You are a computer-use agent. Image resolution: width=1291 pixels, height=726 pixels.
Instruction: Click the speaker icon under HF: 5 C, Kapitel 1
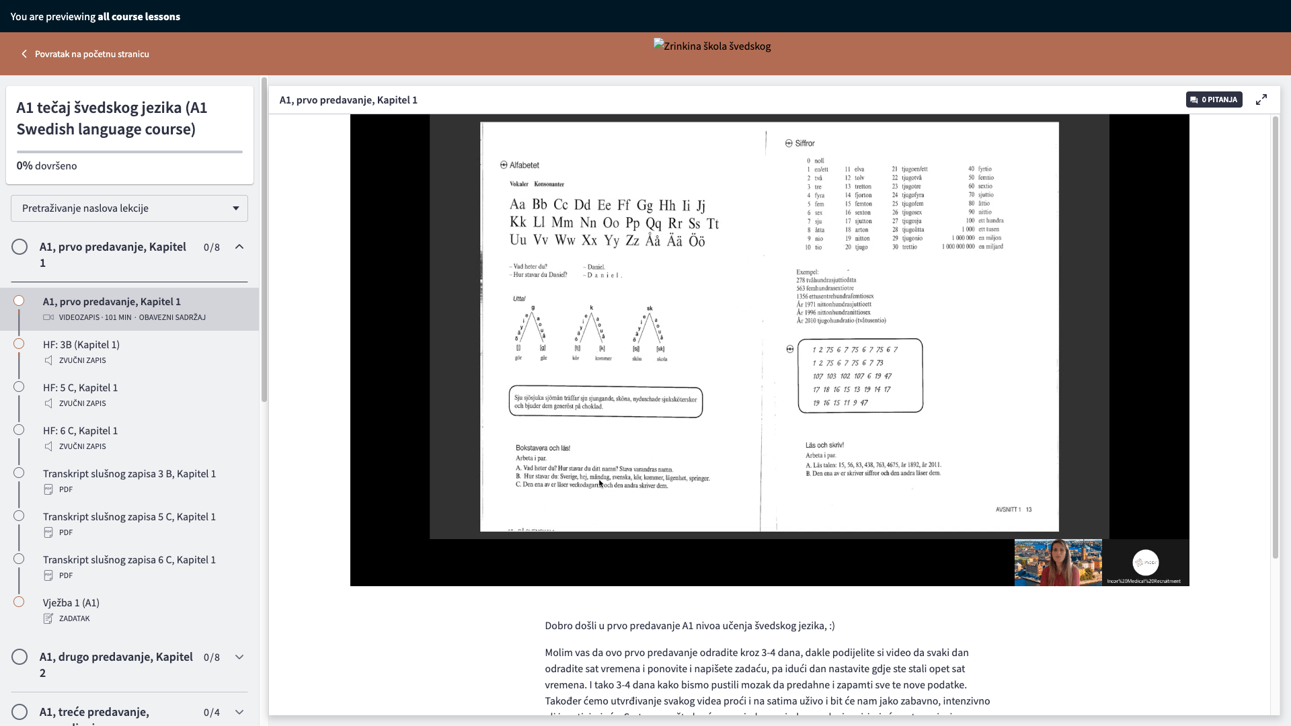click(x=48, y=403)
